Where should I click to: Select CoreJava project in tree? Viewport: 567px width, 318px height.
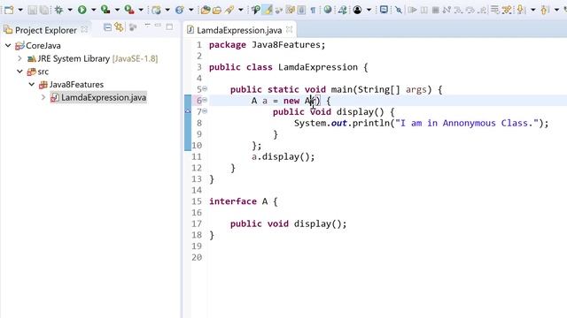point(43,45)
